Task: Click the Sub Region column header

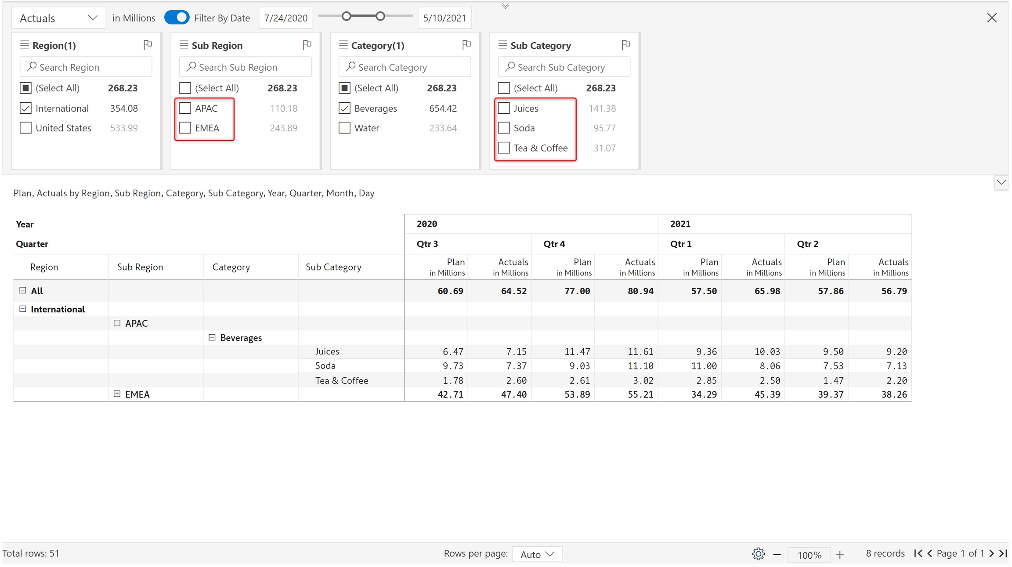Action: click(x=140, y=267)
